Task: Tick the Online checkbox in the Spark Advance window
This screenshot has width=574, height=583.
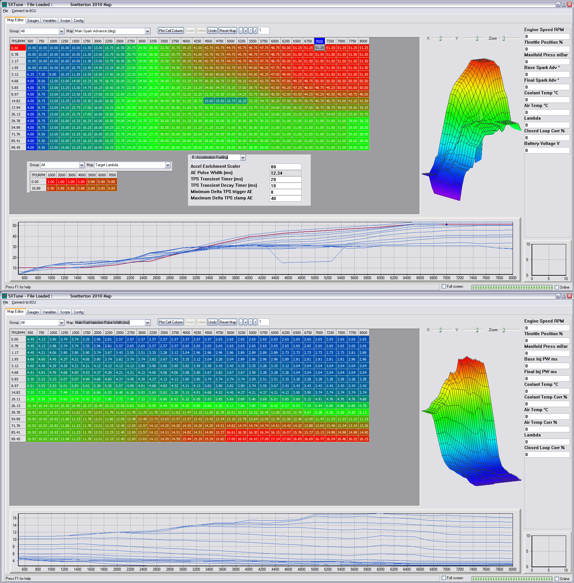Action: [x=557, y=287]
